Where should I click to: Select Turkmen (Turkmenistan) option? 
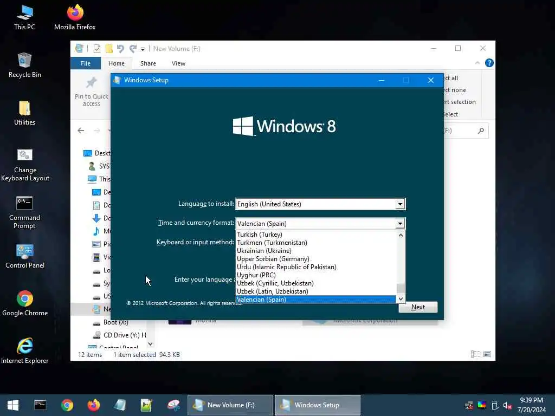click(316, 243)
